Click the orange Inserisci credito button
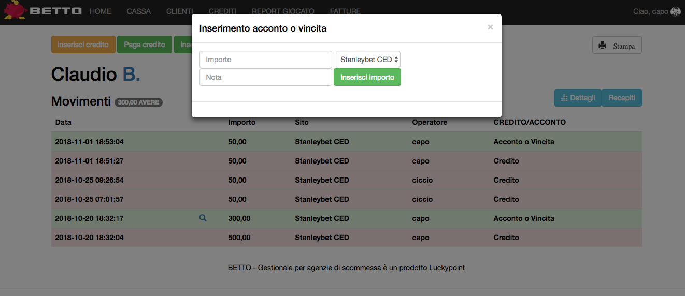685x296 pixels. coord(83,45)
